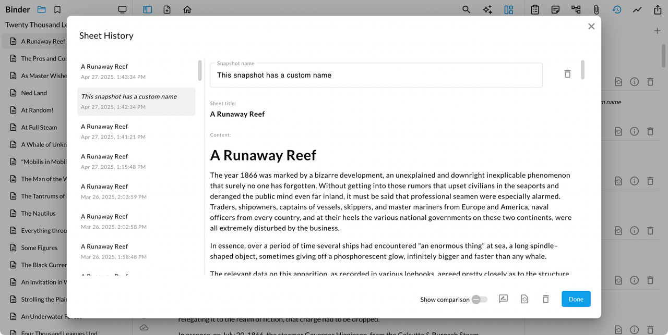Toggle the Show comparison switch

click(x=479, y=300)
